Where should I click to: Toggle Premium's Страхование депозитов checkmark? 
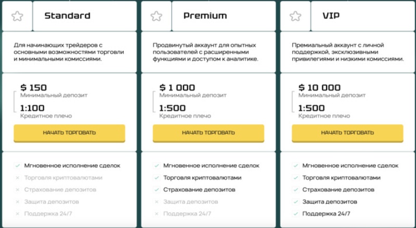coord(157,190)
